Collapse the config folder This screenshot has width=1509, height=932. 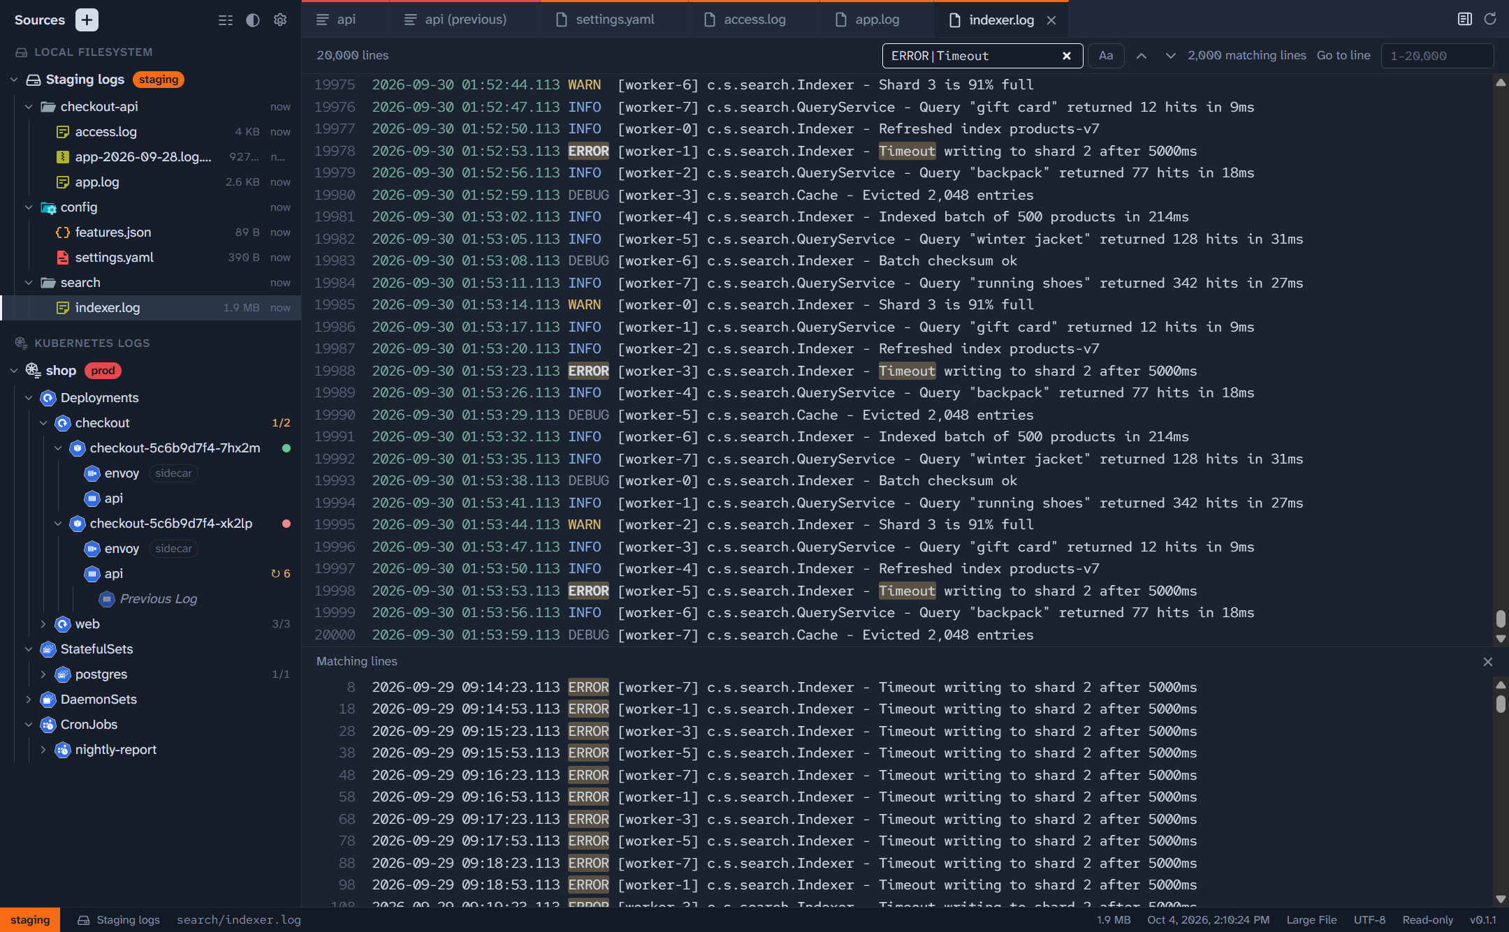29,207
